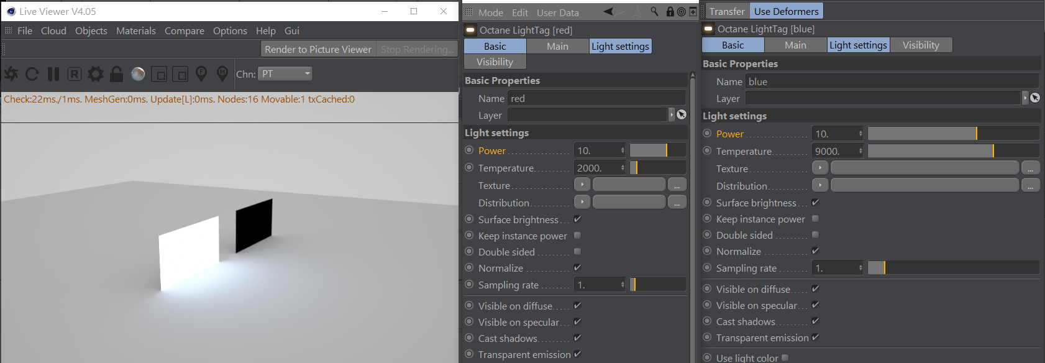1045x363 pixels.
Task: Uncheck Cast shadows on blue light
Action: coord(815,321)
